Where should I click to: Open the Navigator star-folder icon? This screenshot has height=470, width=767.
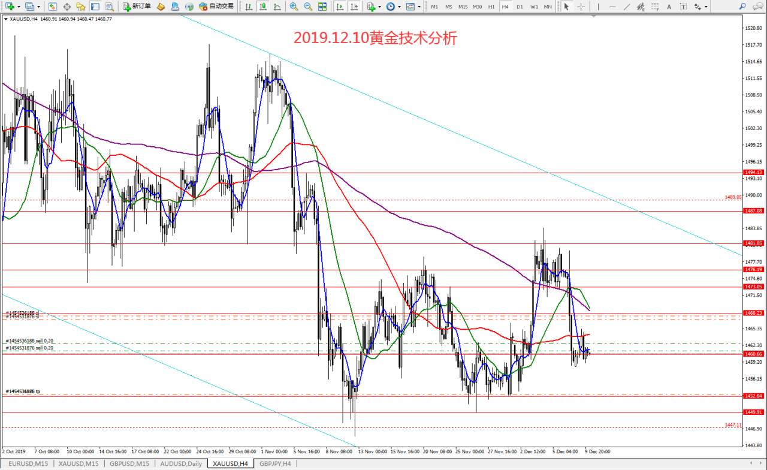(81, 6)
